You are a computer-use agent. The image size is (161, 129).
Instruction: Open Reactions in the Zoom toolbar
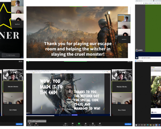click(100, 124)
